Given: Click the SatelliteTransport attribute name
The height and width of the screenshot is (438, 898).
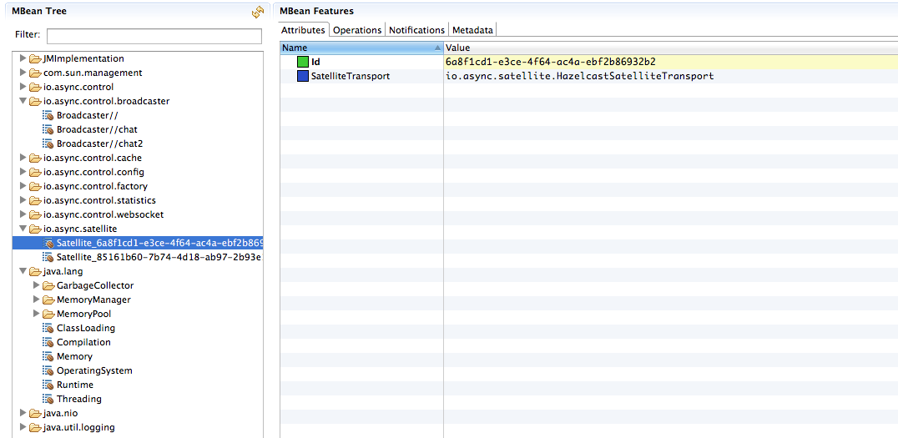Looking at the screenshot, I should 351,76.
